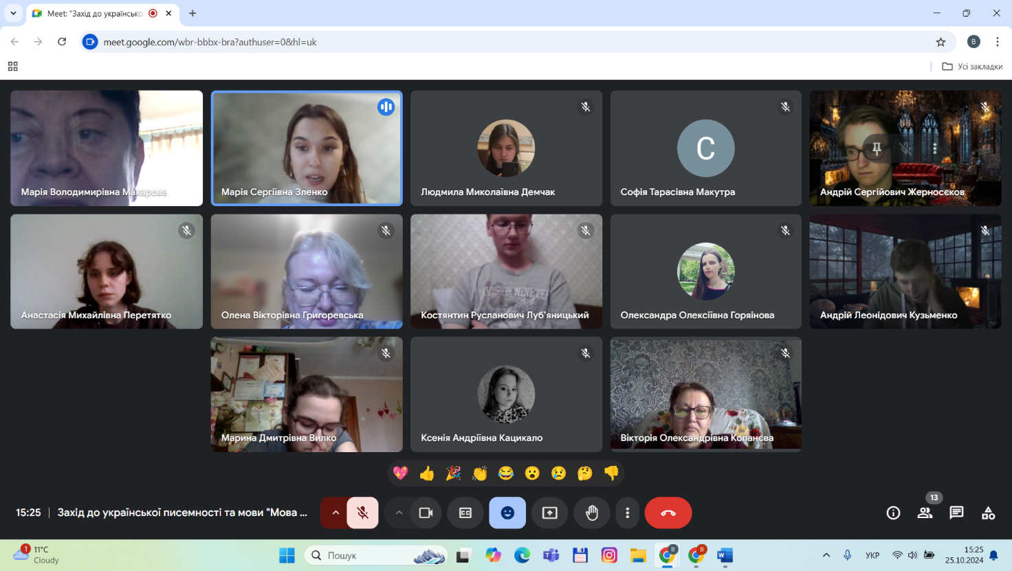Show the participants list panel
Viewport: 1012px width, 571px height.
tap(925, 513)
